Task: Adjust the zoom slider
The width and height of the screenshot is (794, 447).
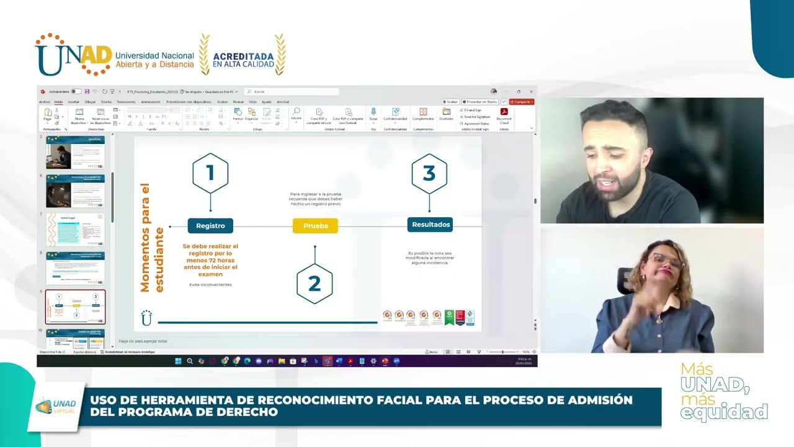Action: pos(502,352)
